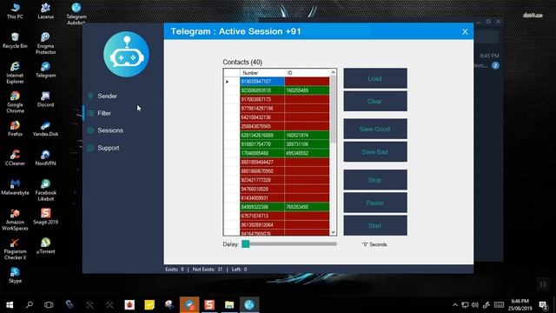Click the Support sidebar icon
Viewport: 556px width, 313px height.
[90, 148]
